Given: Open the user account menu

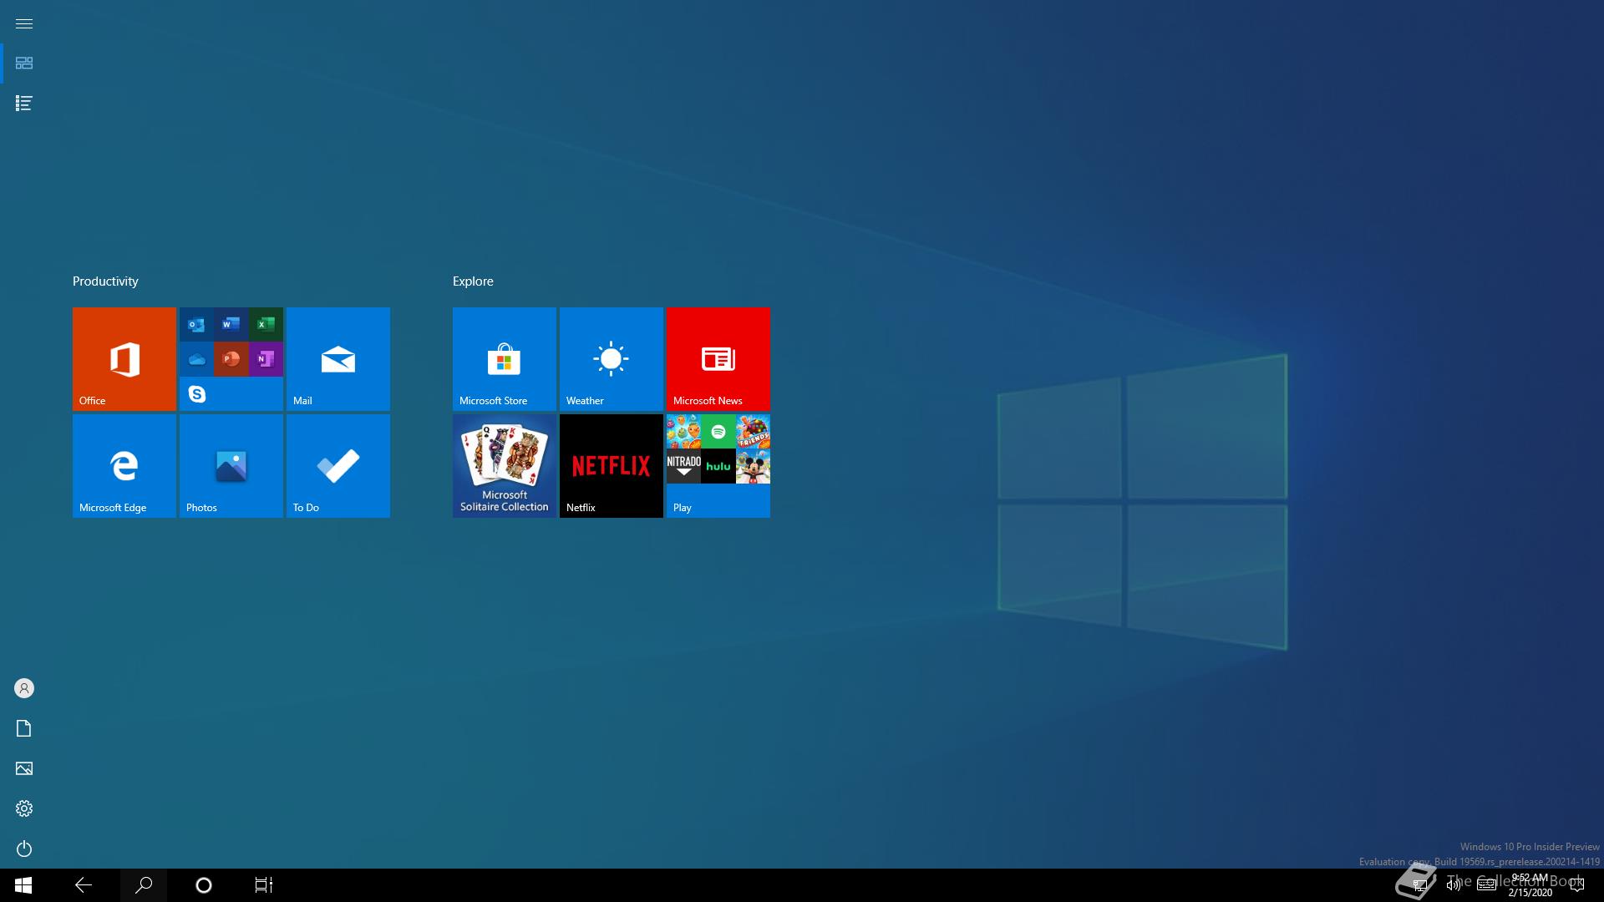Looking at the screenshot, I should (24, 688).
